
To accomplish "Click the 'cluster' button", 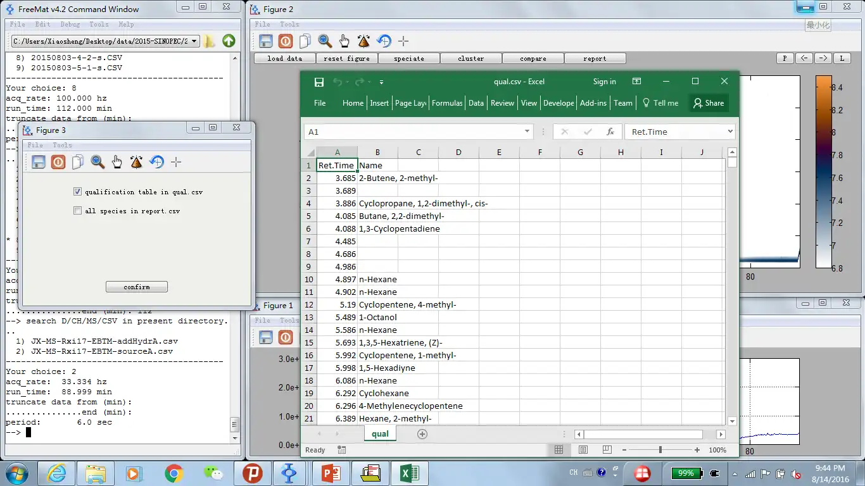I will 471,58.
